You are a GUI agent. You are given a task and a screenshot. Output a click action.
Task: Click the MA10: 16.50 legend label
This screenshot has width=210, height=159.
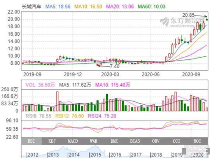tap(88, 7)
